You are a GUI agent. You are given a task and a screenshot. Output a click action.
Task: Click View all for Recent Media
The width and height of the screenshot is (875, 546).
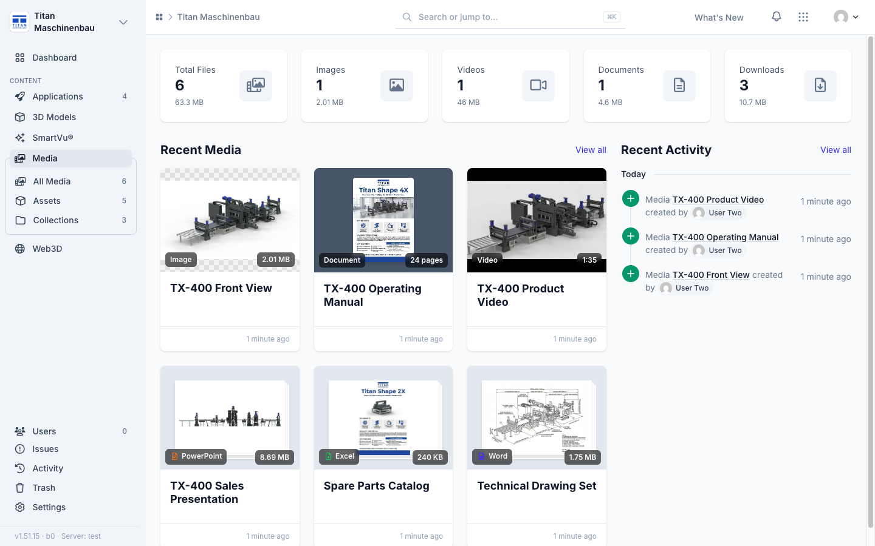[x=591, y=150]
